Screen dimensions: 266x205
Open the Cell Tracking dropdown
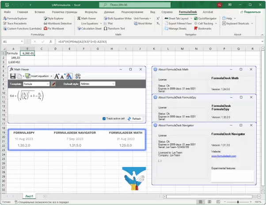pos(216,23)
